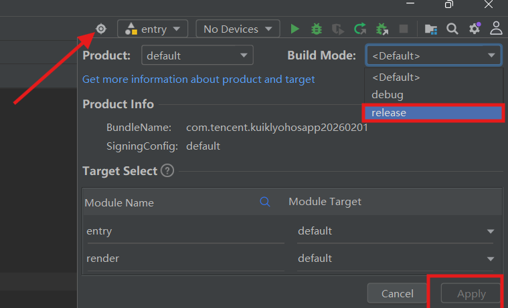
Task: Open render module target dropdown
Action: [x=396, y=259]
